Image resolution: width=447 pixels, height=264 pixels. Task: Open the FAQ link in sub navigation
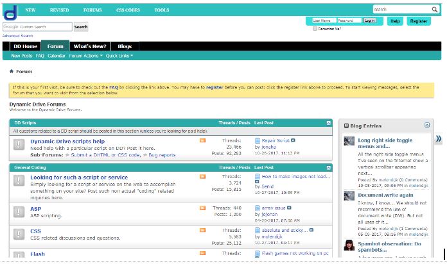pos(40,56)
